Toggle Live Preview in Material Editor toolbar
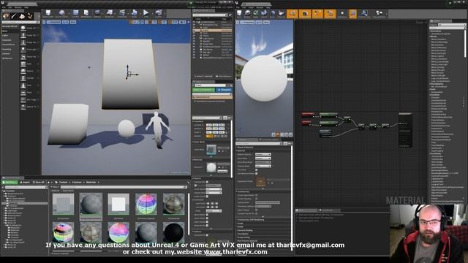Image resolution: width=468 pixels, height=263 pixels. (x=305, y=14)
